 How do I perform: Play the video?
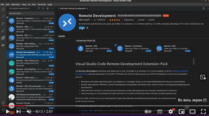coord(8,111)
